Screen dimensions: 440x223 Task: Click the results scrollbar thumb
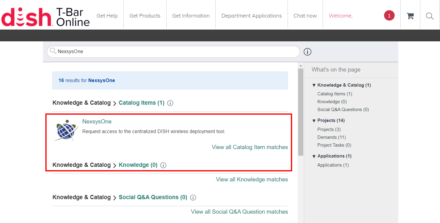(301, 112)
